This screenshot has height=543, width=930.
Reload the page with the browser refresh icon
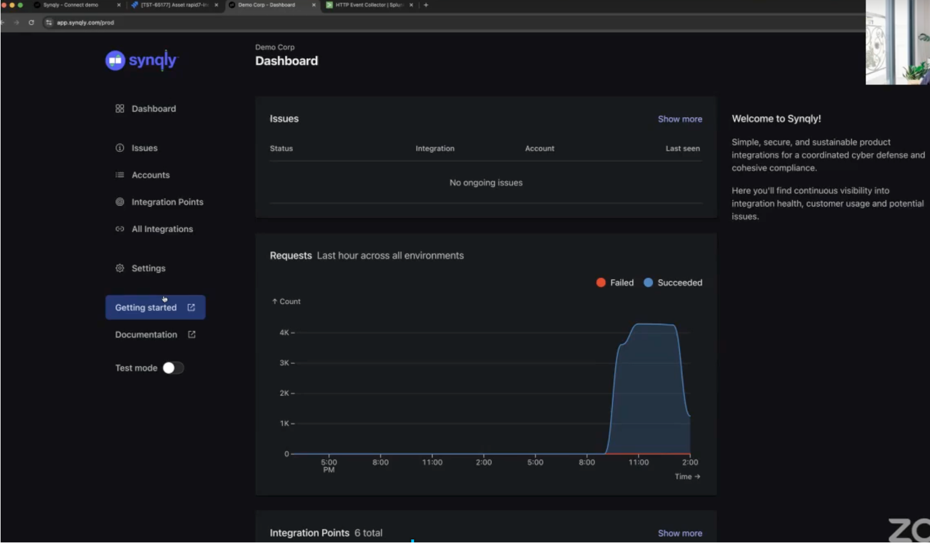tap(31, 22)
